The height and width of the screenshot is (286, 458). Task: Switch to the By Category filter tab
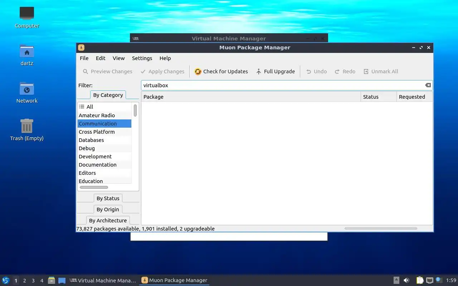108,95
